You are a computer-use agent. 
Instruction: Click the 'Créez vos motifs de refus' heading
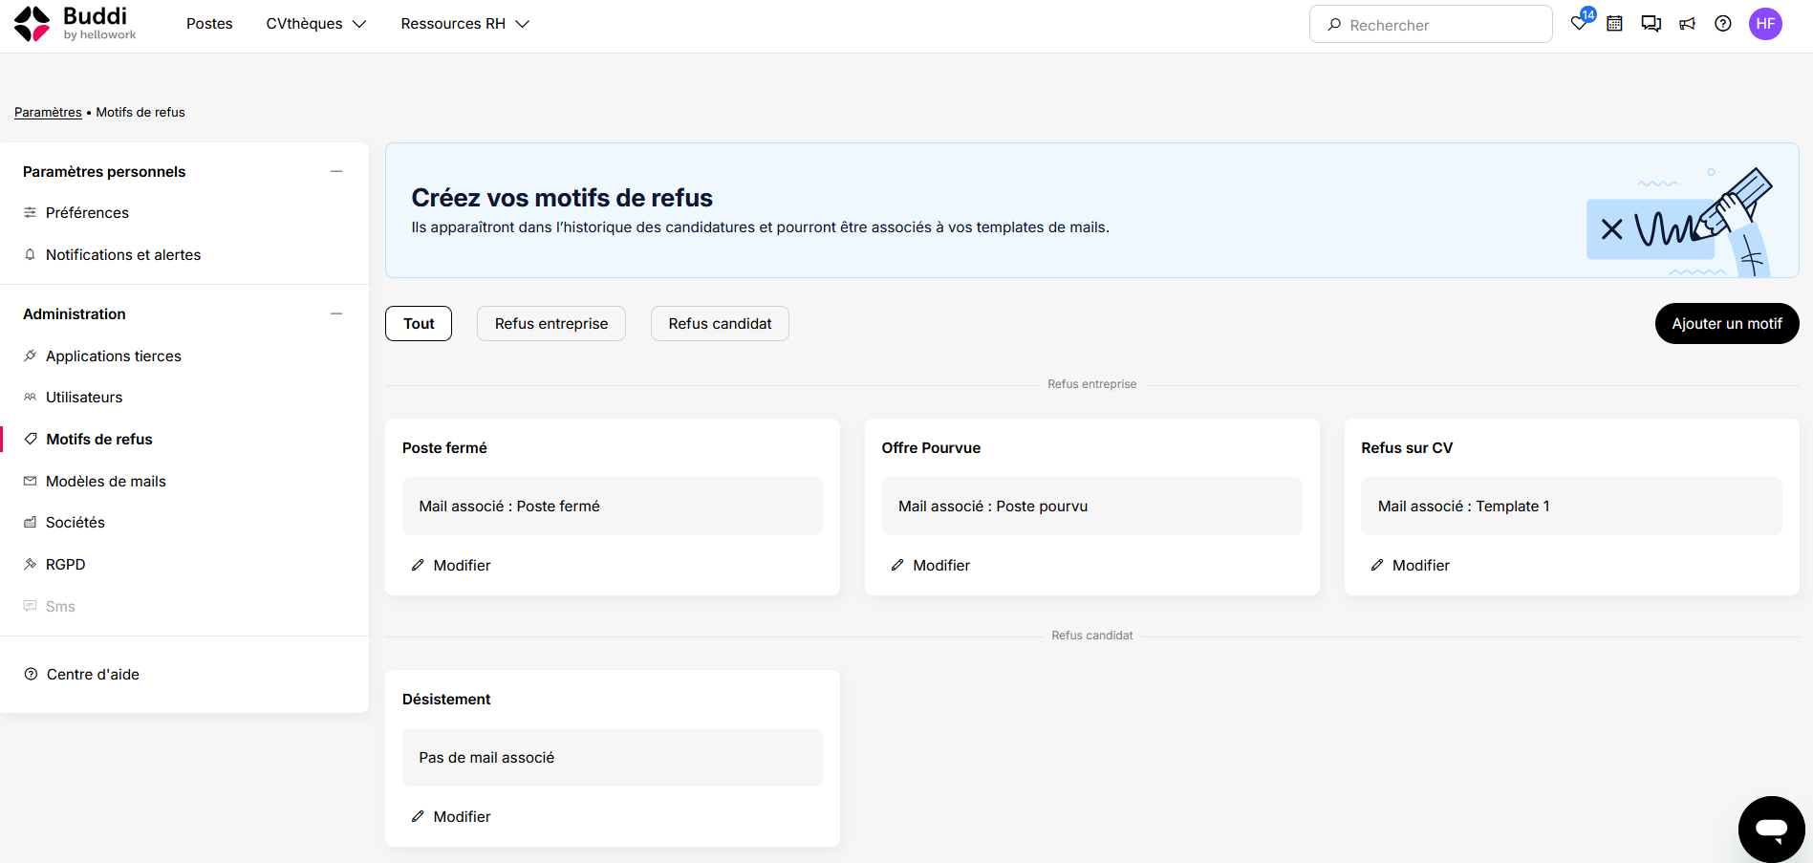pyautogui.click(x=562, y=197)
